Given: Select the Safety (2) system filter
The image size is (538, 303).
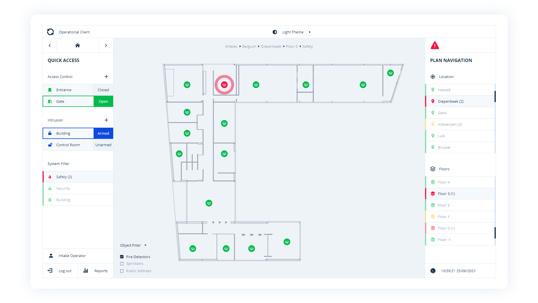Looking at the screenshot, I should 78,177.
